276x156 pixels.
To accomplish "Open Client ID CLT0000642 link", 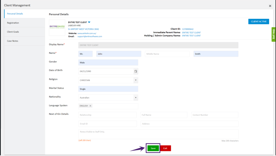I will click(188, 29).
